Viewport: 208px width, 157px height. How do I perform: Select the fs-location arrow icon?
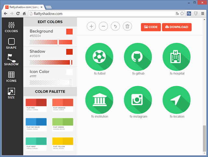[176, 100]
